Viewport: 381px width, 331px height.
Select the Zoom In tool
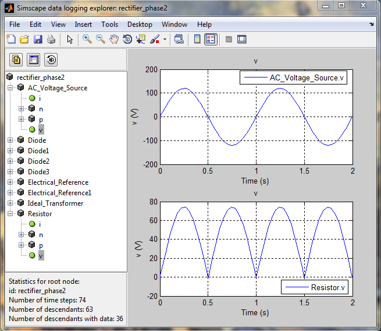pos(87,39)
